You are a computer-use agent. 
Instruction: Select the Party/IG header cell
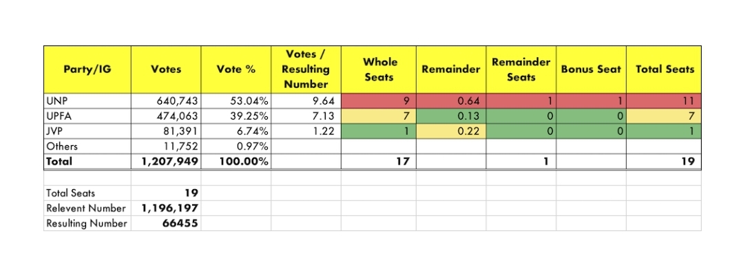87,69
